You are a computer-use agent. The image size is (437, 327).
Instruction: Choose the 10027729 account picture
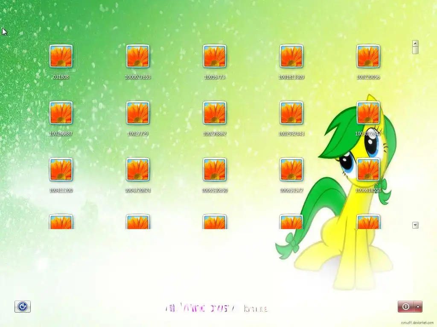(138, 113)
